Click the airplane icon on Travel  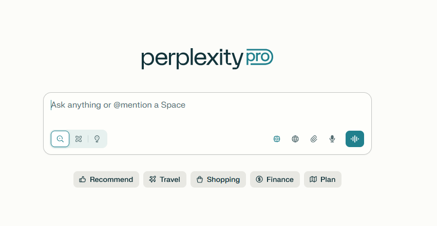pos(153,179)
